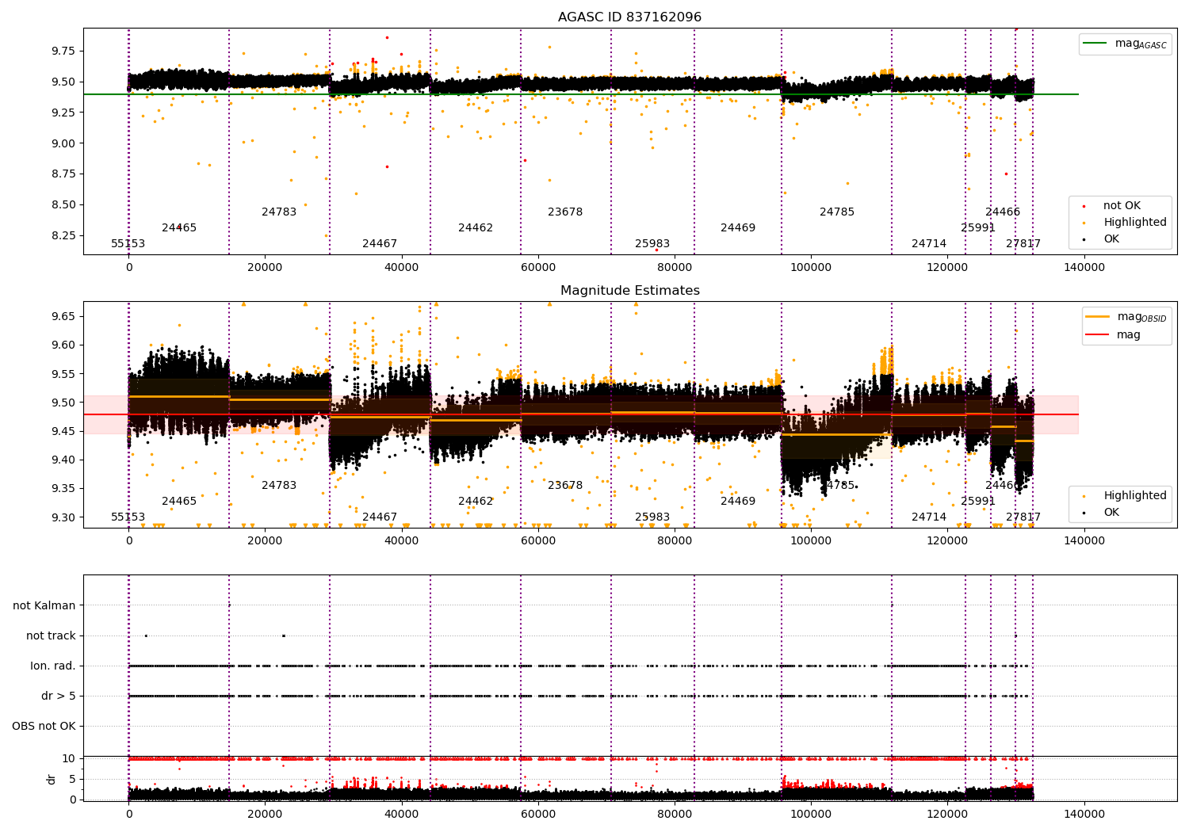Click x-tick 140000 under the top plot

pos(1084,268)
